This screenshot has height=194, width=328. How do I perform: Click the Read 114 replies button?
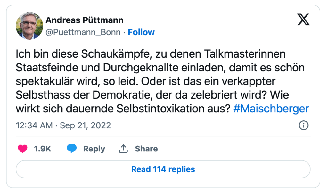163,169
